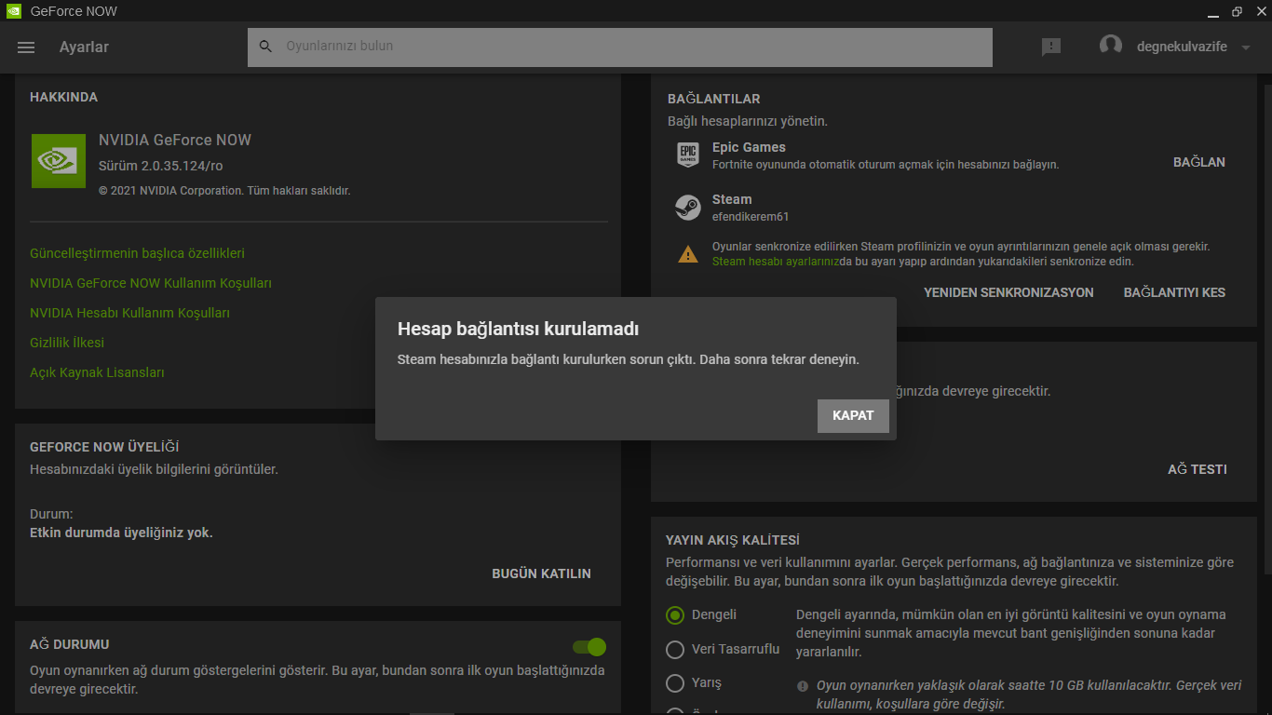Run the AĞ TESTİ network test
1272x715 pixels.
pos(1198,469)
